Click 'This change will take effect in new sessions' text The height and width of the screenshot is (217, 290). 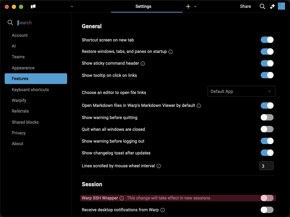tap(169, 198)
